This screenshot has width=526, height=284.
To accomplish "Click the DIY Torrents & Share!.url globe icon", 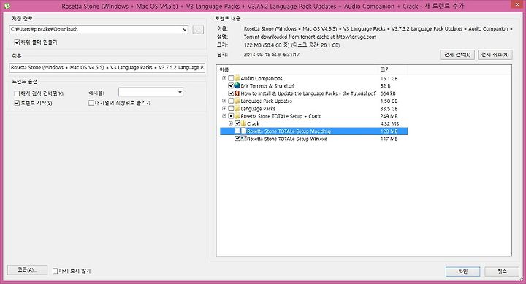I will tap(237, 86).
